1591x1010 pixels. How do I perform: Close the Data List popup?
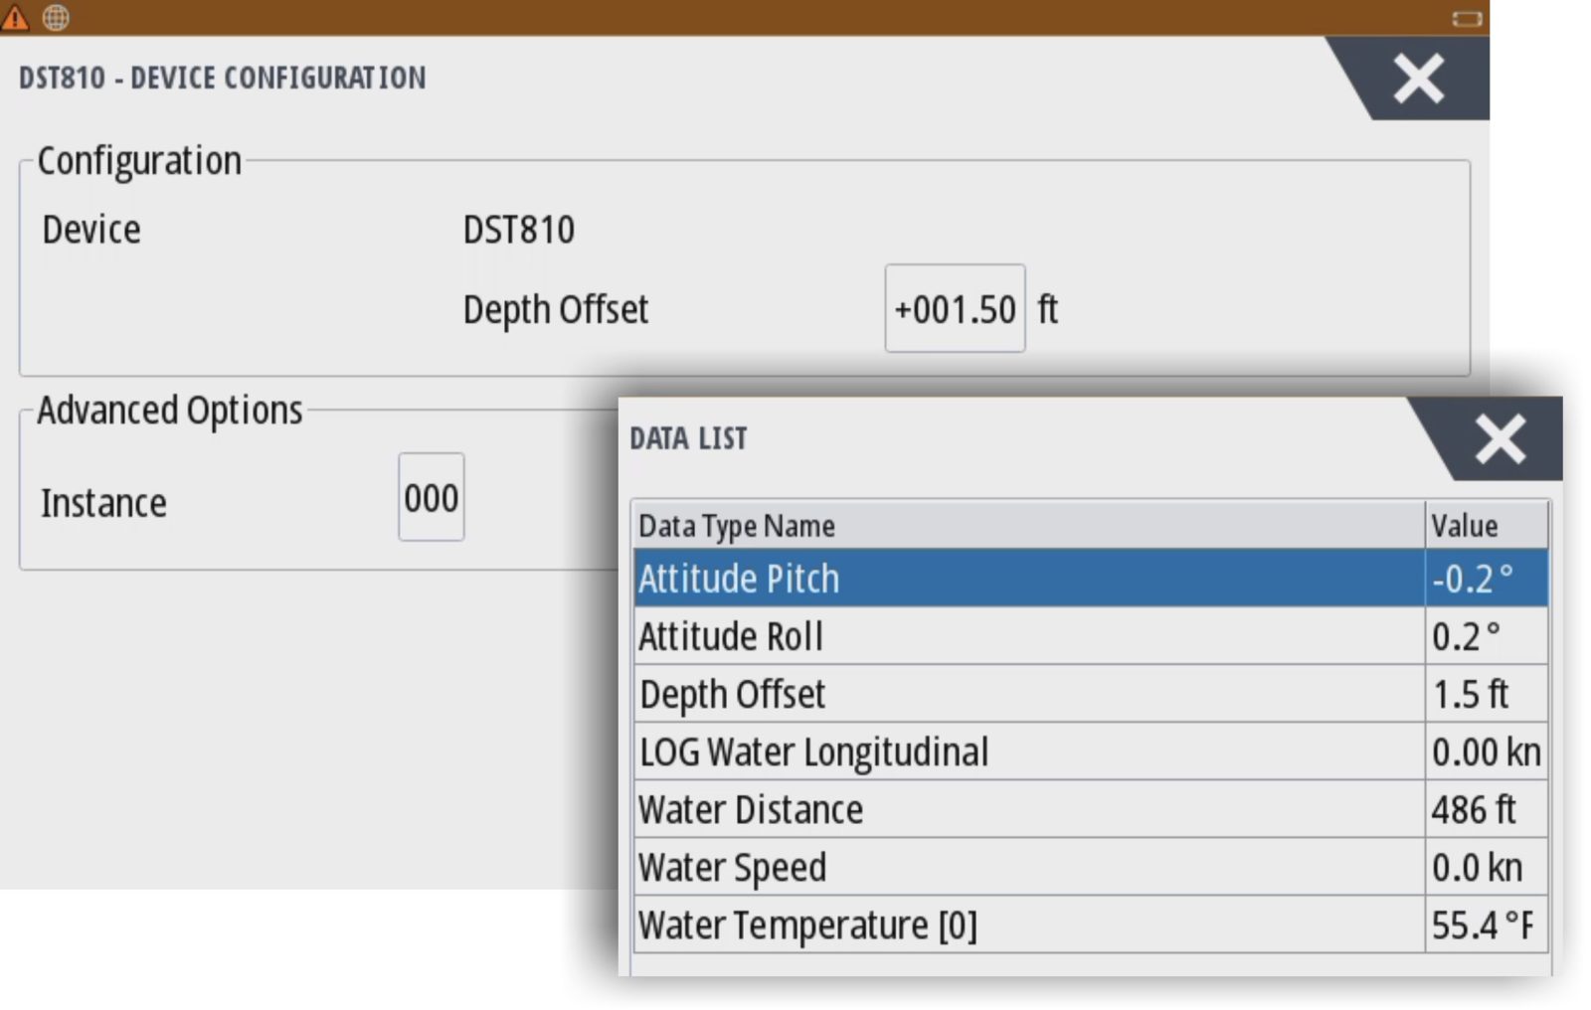coord(1500,439)
